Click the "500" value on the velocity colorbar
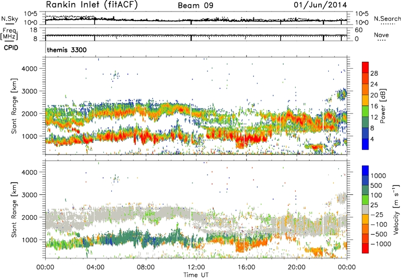401x278 pixels. [376, 186]
